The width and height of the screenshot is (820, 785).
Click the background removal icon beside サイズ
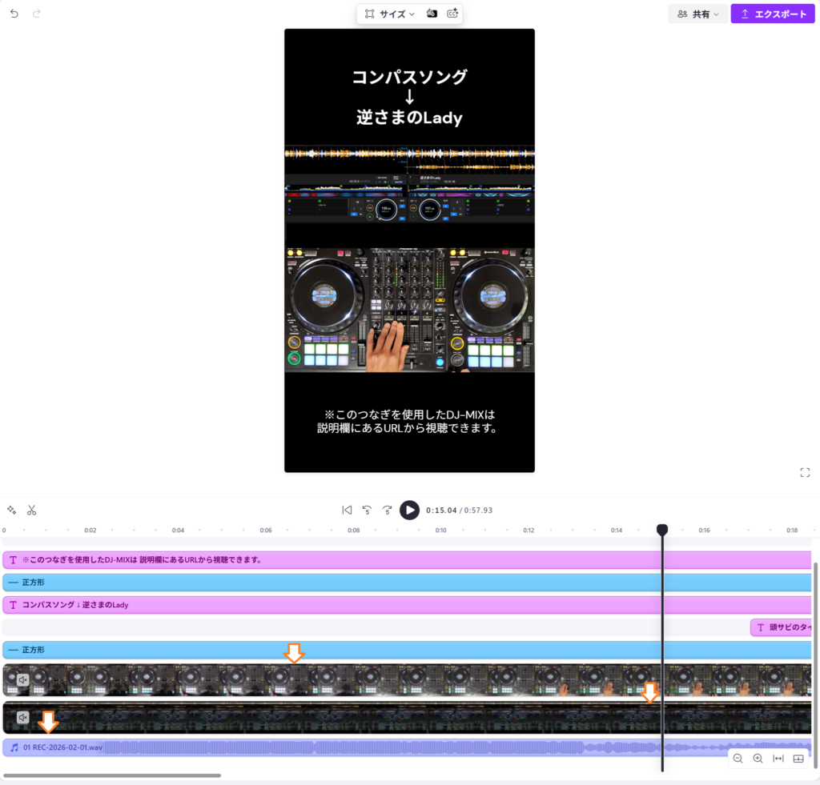(x=432, y=14)
